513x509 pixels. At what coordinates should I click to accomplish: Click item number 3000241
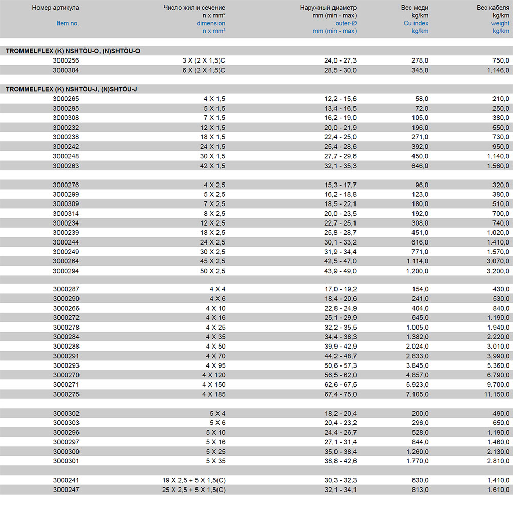66,480
